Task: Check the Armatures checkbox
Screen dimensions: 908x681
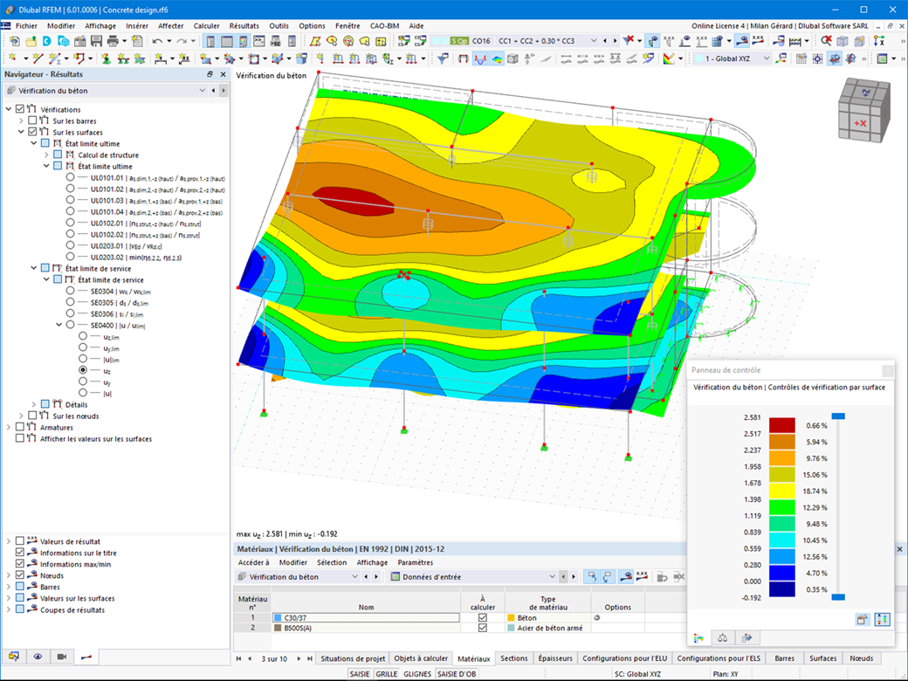Action: click(x=20, y=427)
